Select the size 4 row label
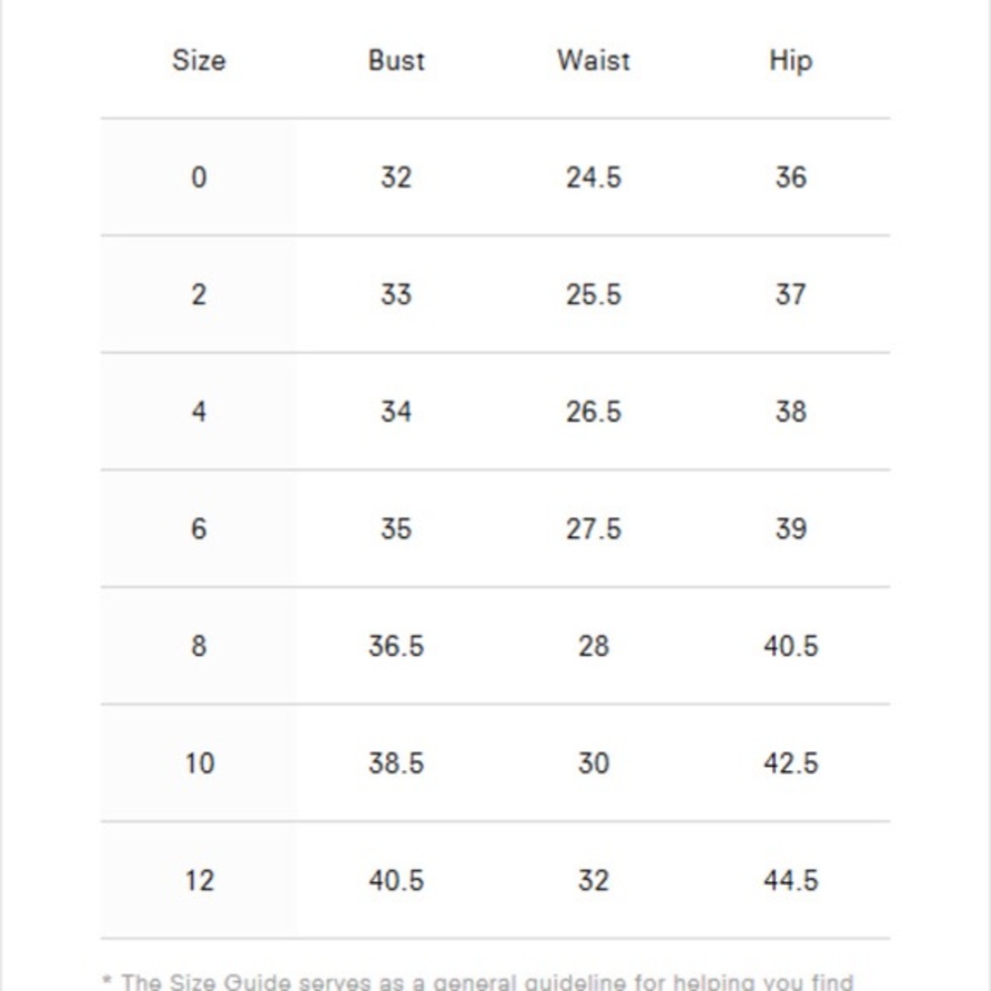The width and height of the screenshot is (991, 991). click(198, 411)
